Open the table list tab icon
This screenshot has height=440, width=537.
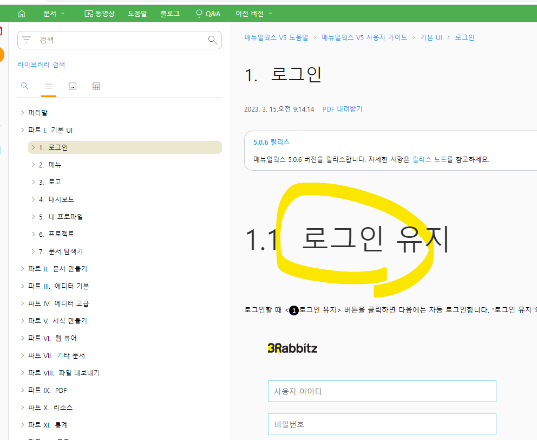pos(96,86)
